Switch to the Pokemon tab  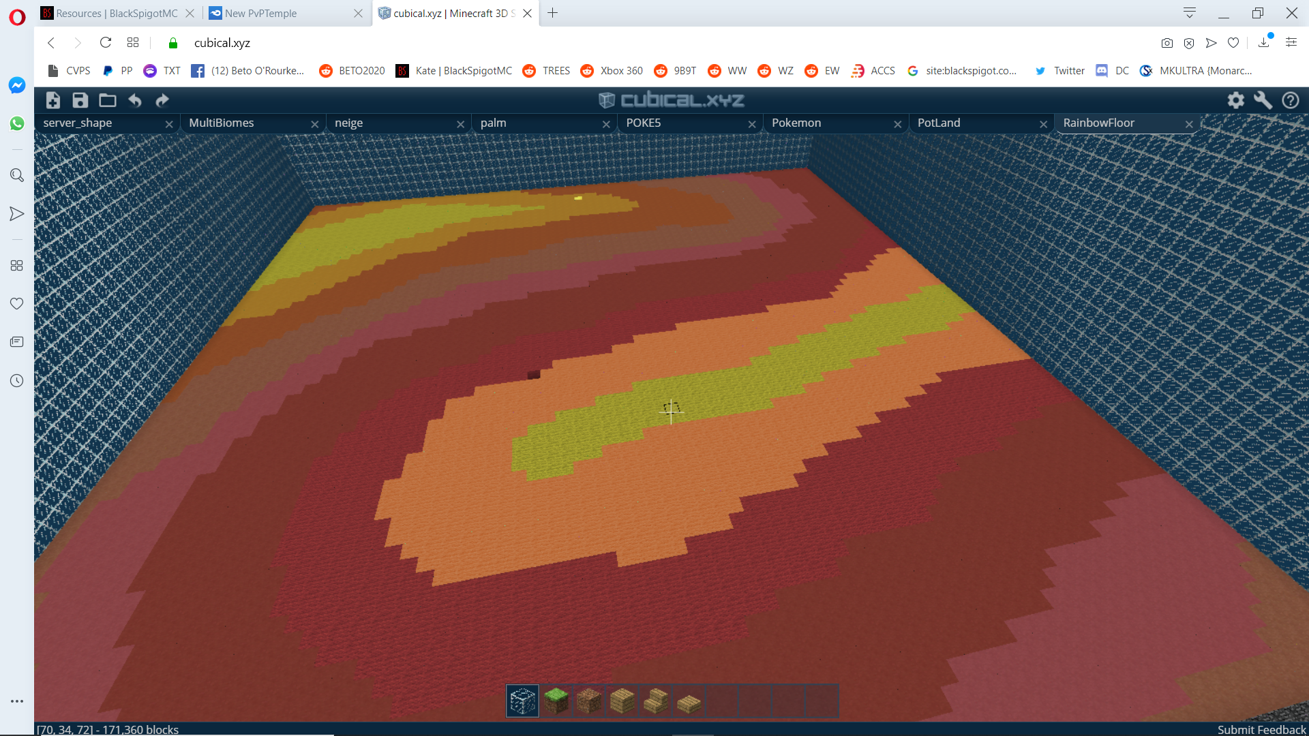pos(796,123)
